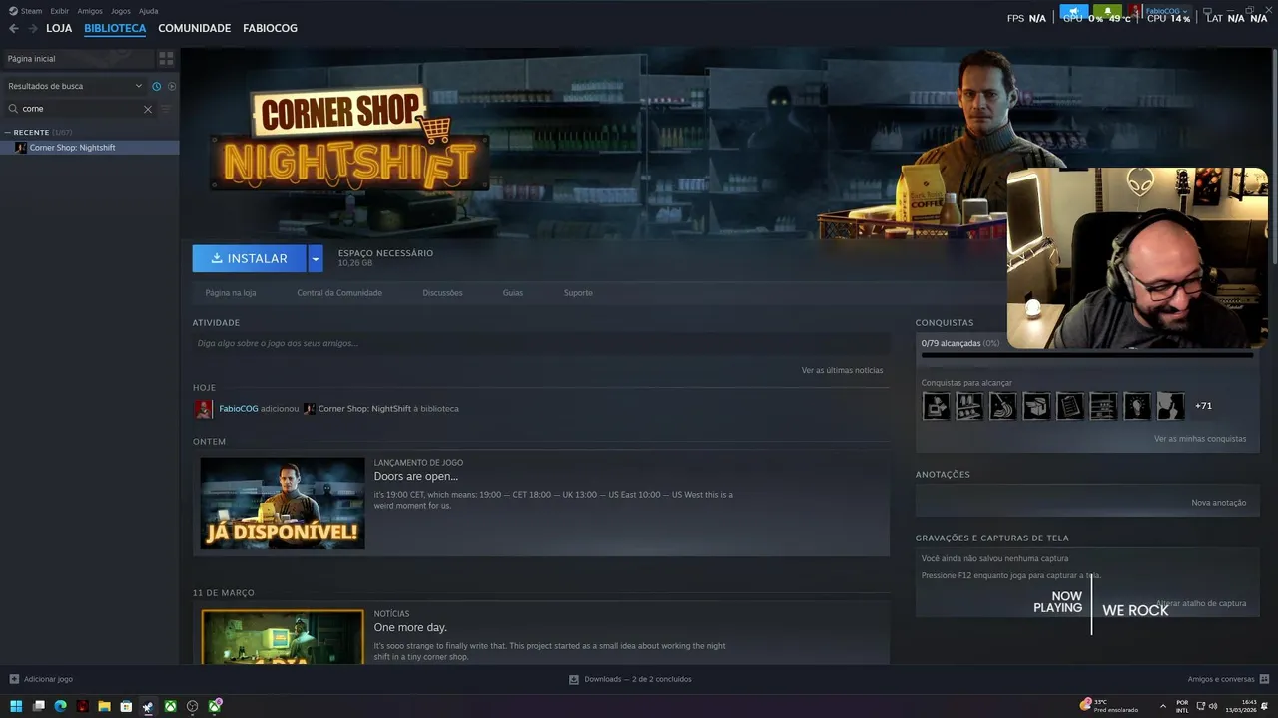The height and width of the screenshot is (718, 1278).
Task: Go back with the navigation arrow
Action: [14, 28]
